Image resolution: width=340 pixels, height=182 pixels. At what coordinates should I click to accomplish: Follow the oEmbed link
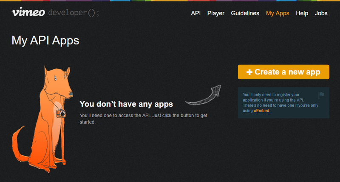click(x=261, y=111)
